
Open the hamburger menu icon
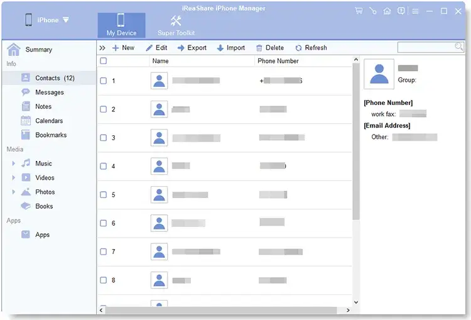click(x=415, y=11)
